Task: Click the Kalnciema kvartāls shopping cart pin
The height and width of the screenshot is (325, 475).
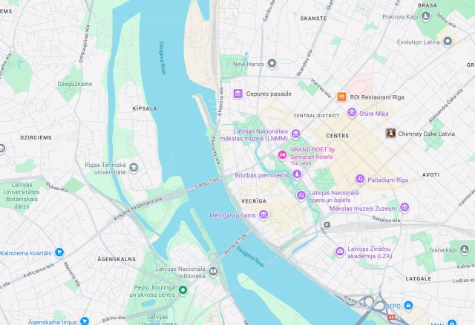Action: click(x=59, y=252)
